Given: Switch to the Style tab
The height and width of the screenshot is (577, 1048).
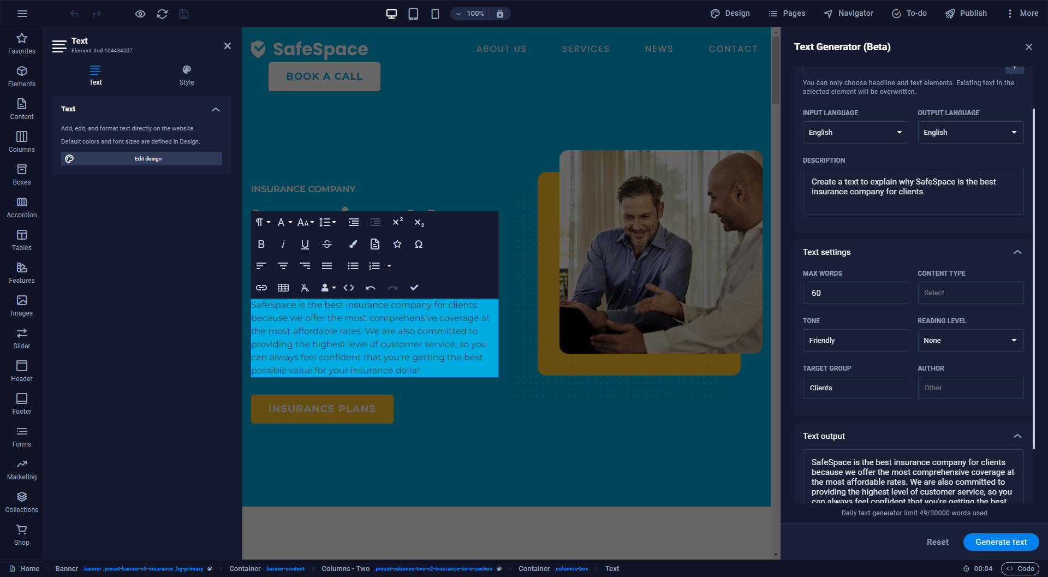Looking at the screenshot, I should point(187,75).
